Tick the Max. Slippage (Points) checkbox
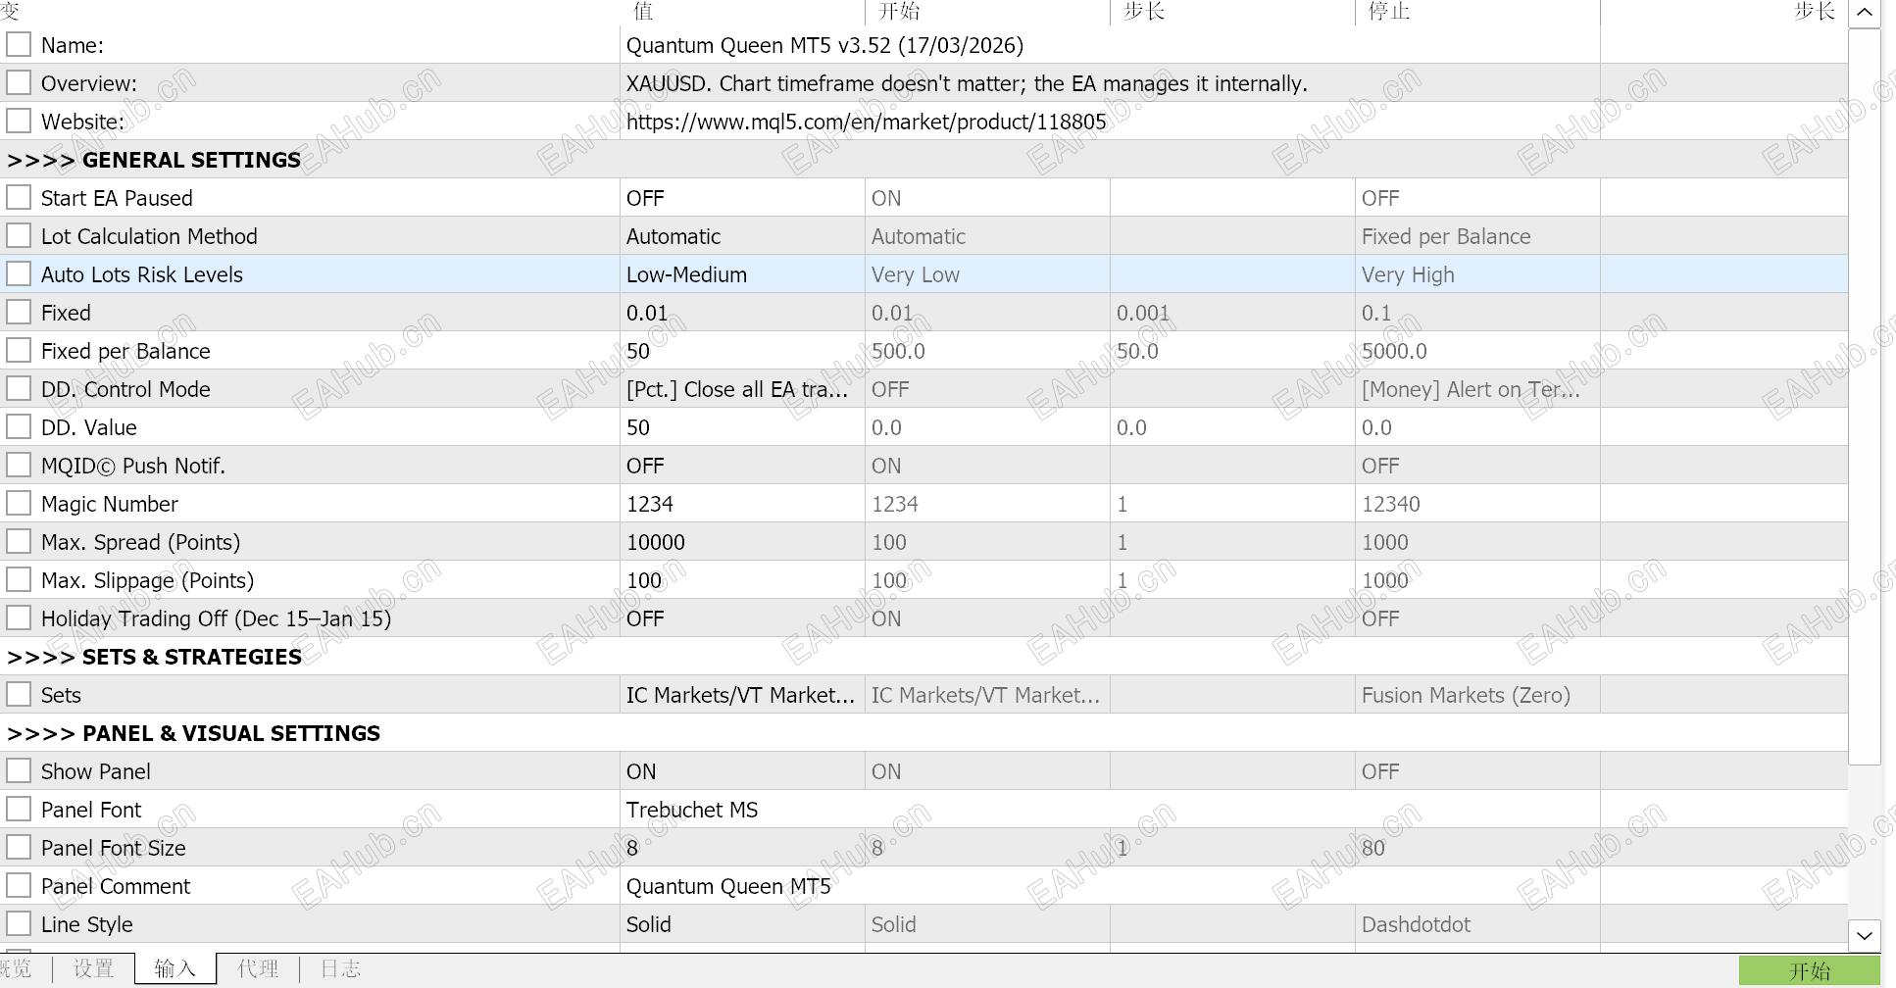 [19, 580]
